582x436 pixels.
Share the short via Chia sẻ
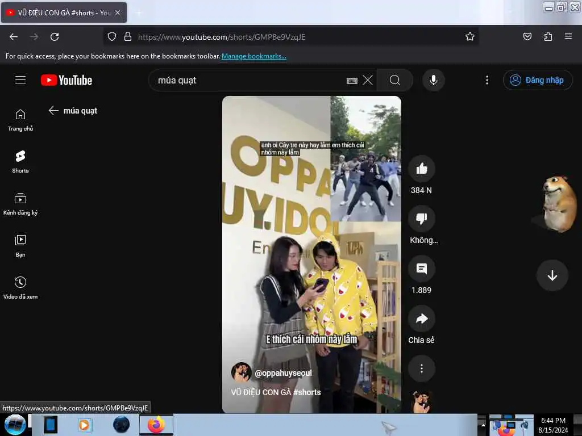point(421,319)
